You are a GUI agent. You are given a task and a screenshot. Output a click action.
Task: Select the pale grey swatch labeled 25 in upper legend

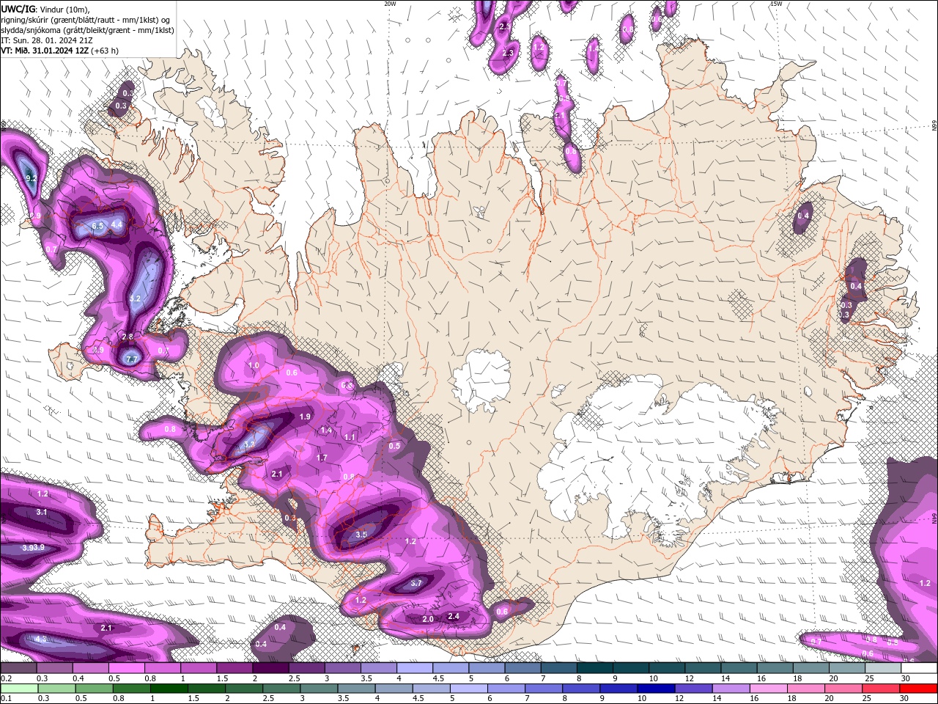(883, 668)
